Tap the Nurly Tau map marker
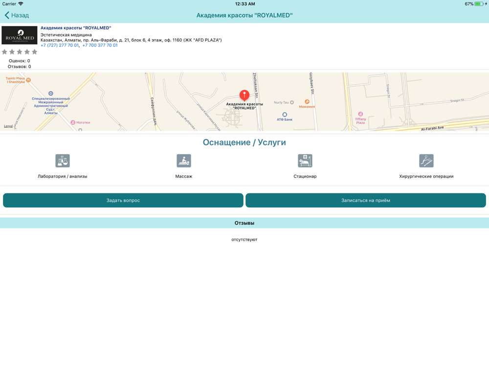The height and width of the screenshot is (367, 489). 292,102
